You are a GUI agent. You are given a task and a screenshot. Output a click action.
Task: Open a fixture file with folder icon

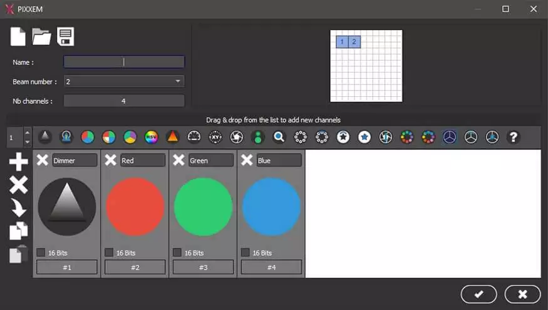tap(41, 37)
